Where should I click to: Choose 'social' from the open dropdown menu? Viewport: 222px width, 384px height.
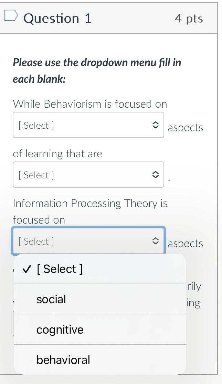pyautogui.click(x=51, y=299)
